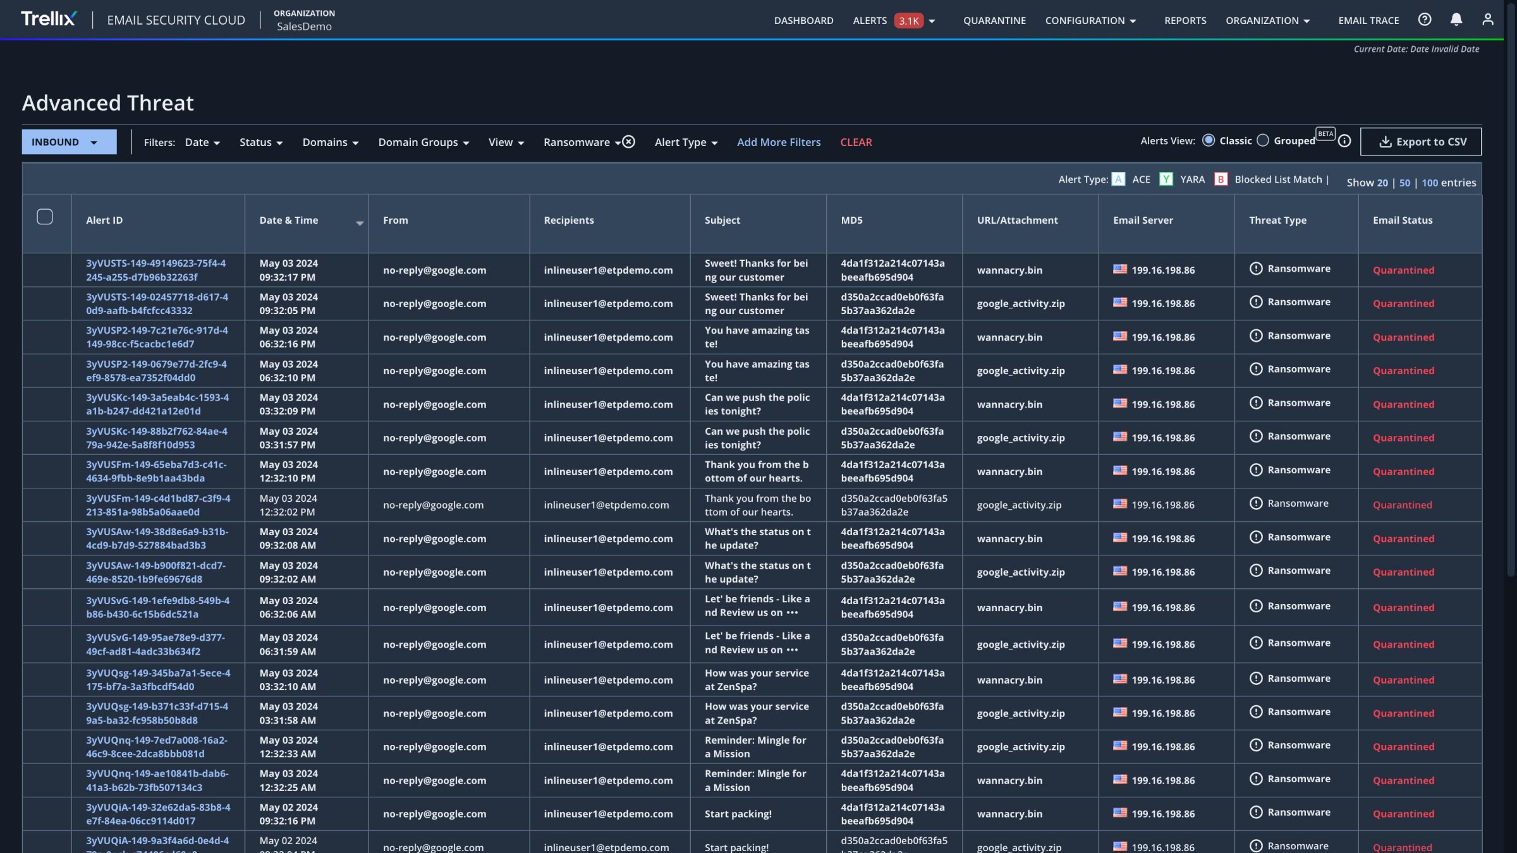1517x853 pixels.
Task: Click the Blocked List Match legend icon
Action: [x=1221, y=179]
